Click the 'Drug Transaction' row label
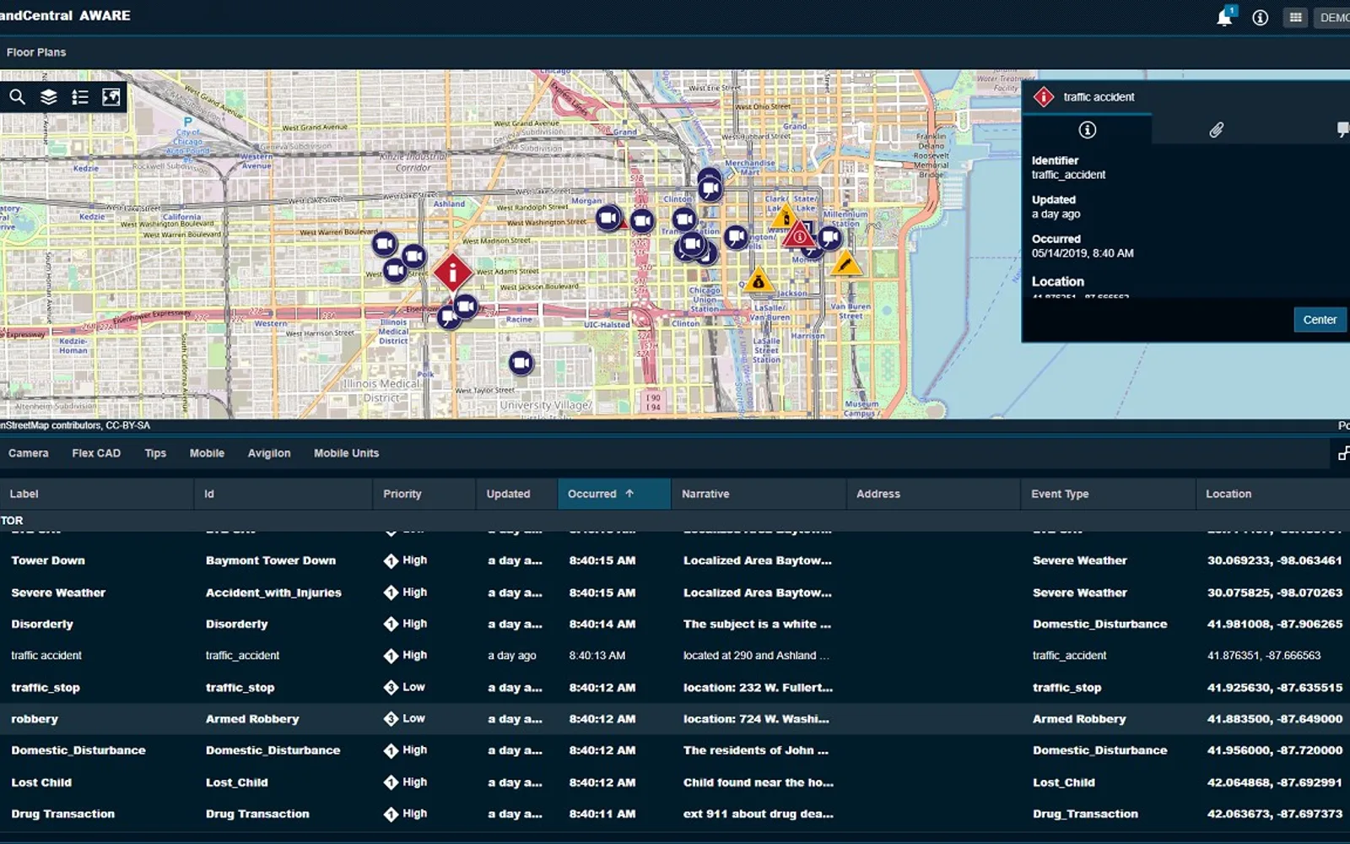Screen dimensions: 1350x844 (62, 814)
